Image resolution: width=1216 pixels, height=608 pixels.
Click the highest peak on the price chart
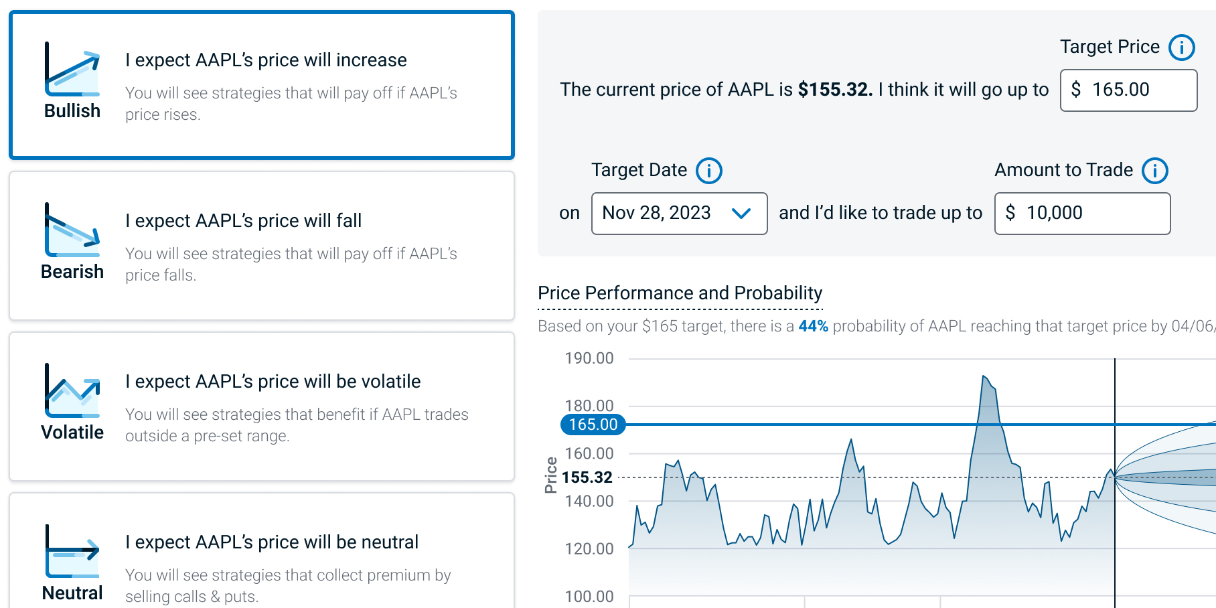(x=984, y=377)
